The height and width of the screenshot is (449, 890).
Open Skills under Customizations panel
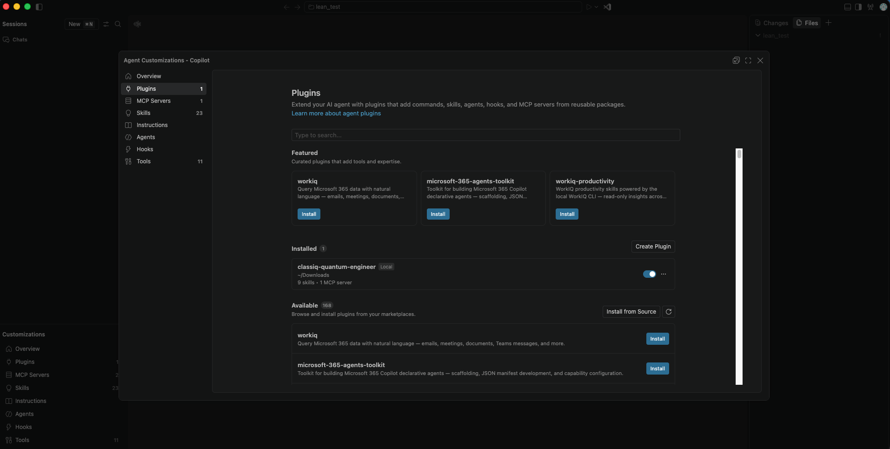coord(60,388)
